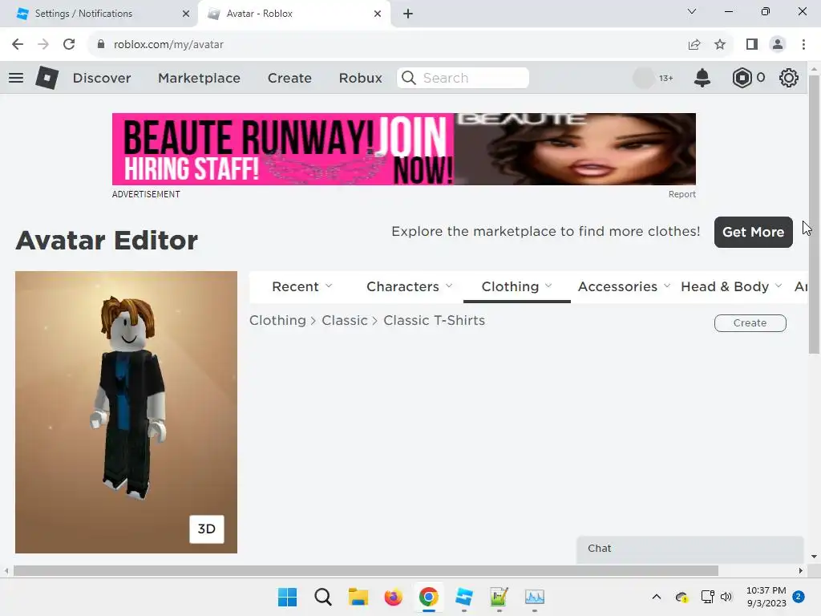Launch Firefox from taskbar
This screenshot has height=616, width=821.
coord(393,597)
